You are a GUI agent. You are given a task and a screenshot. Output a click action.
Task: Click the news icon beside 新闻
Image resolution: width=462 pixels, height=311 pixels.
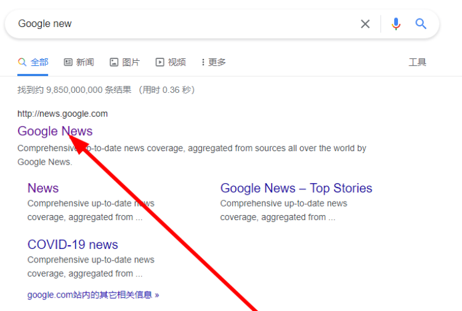point(68,62)
